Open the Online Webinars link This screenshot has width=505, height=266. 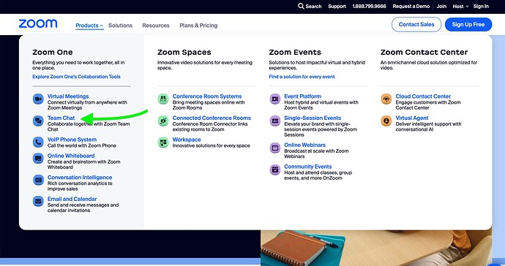coord(304,145)
